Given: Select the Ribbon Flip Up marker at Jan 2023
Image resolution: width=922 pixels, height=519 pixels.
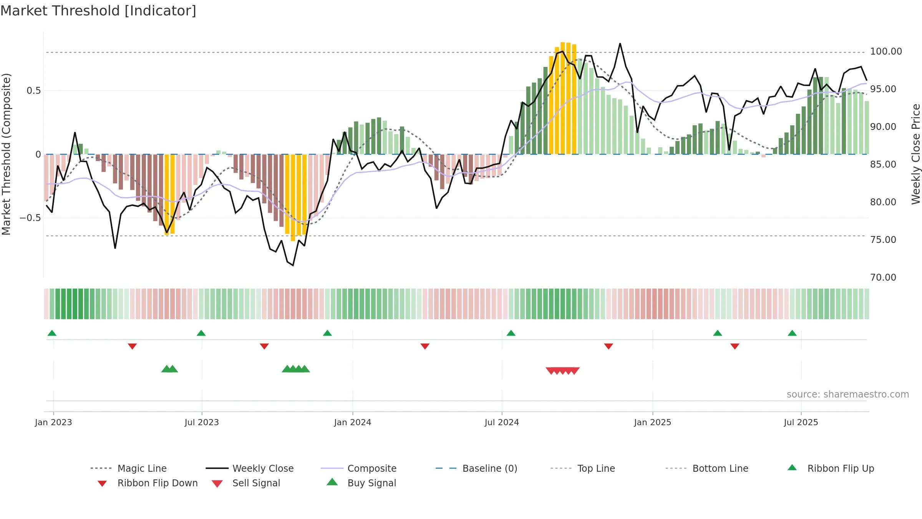Looking at the screenshot, I should click(x=52, y=333).
